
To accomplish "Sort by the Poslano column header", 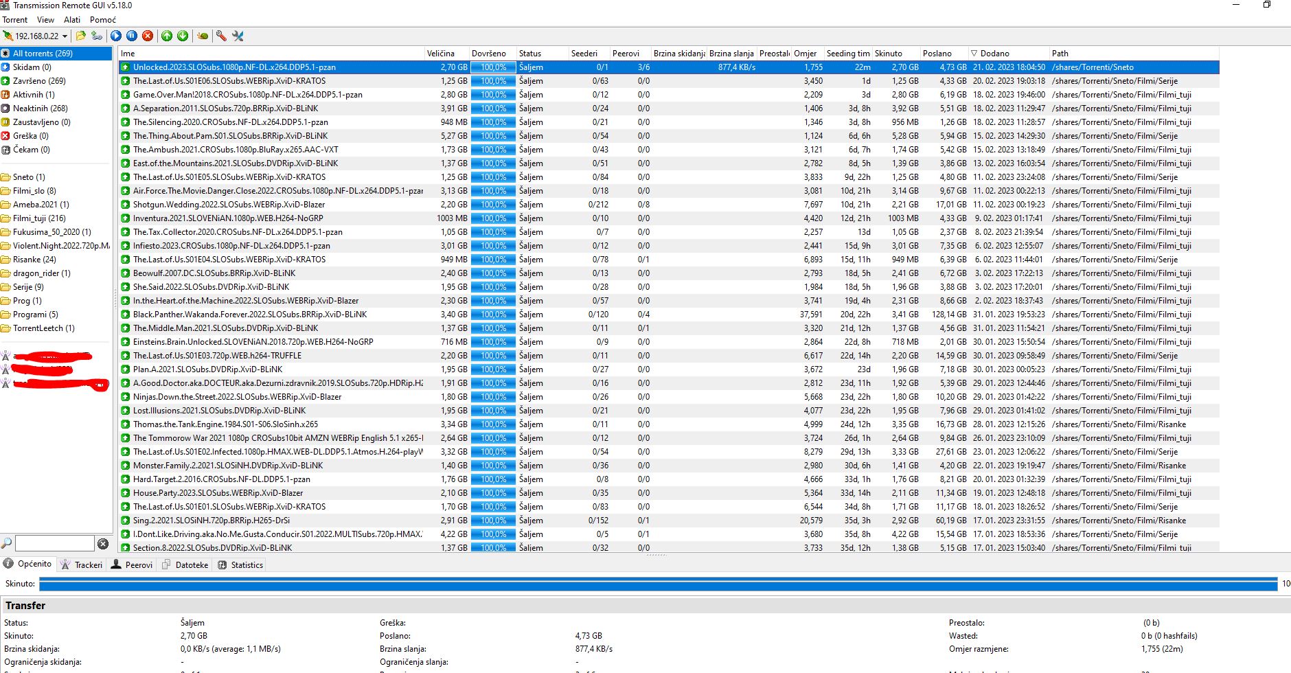I will point(944,54).
